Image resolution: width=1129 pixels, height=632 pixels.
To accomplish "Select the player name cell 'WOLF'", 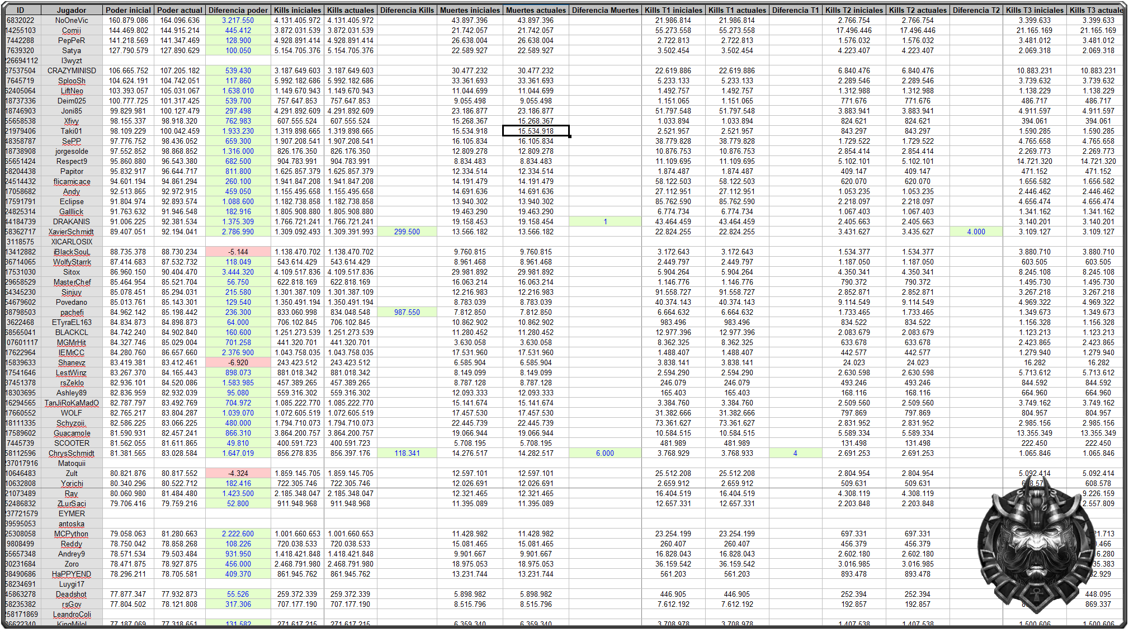I will 72,413.
